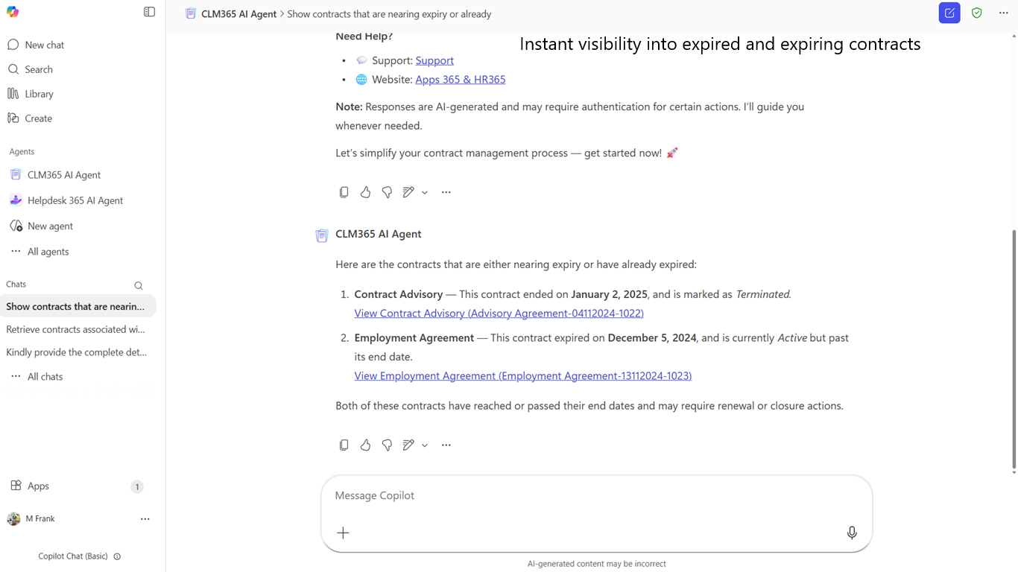Give thumbs down to the contracts response
1018x572 pixels.
click(x=387, y=445)
